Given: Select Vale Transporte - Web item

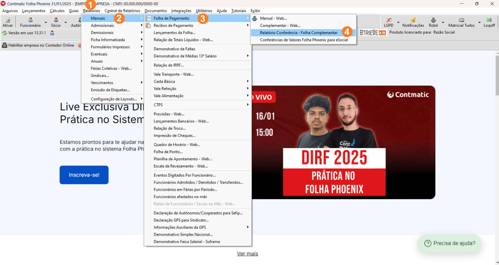Looking at the screenshot, I should [x=198, y=74].
